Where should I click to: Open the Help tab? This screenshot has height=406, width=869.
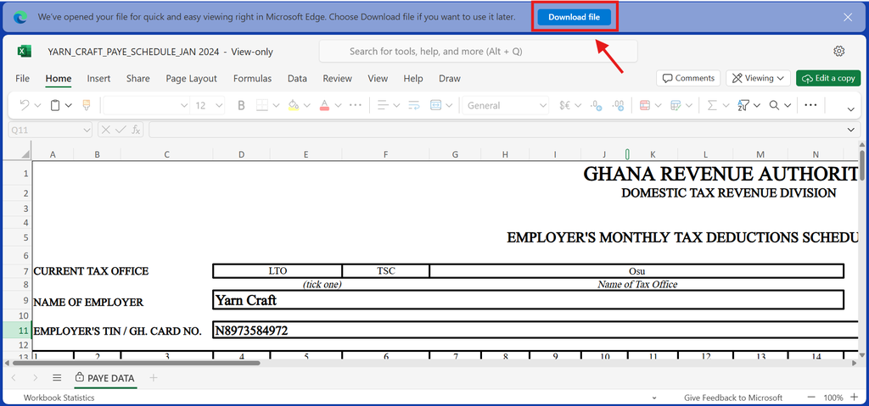coord(413,79)
